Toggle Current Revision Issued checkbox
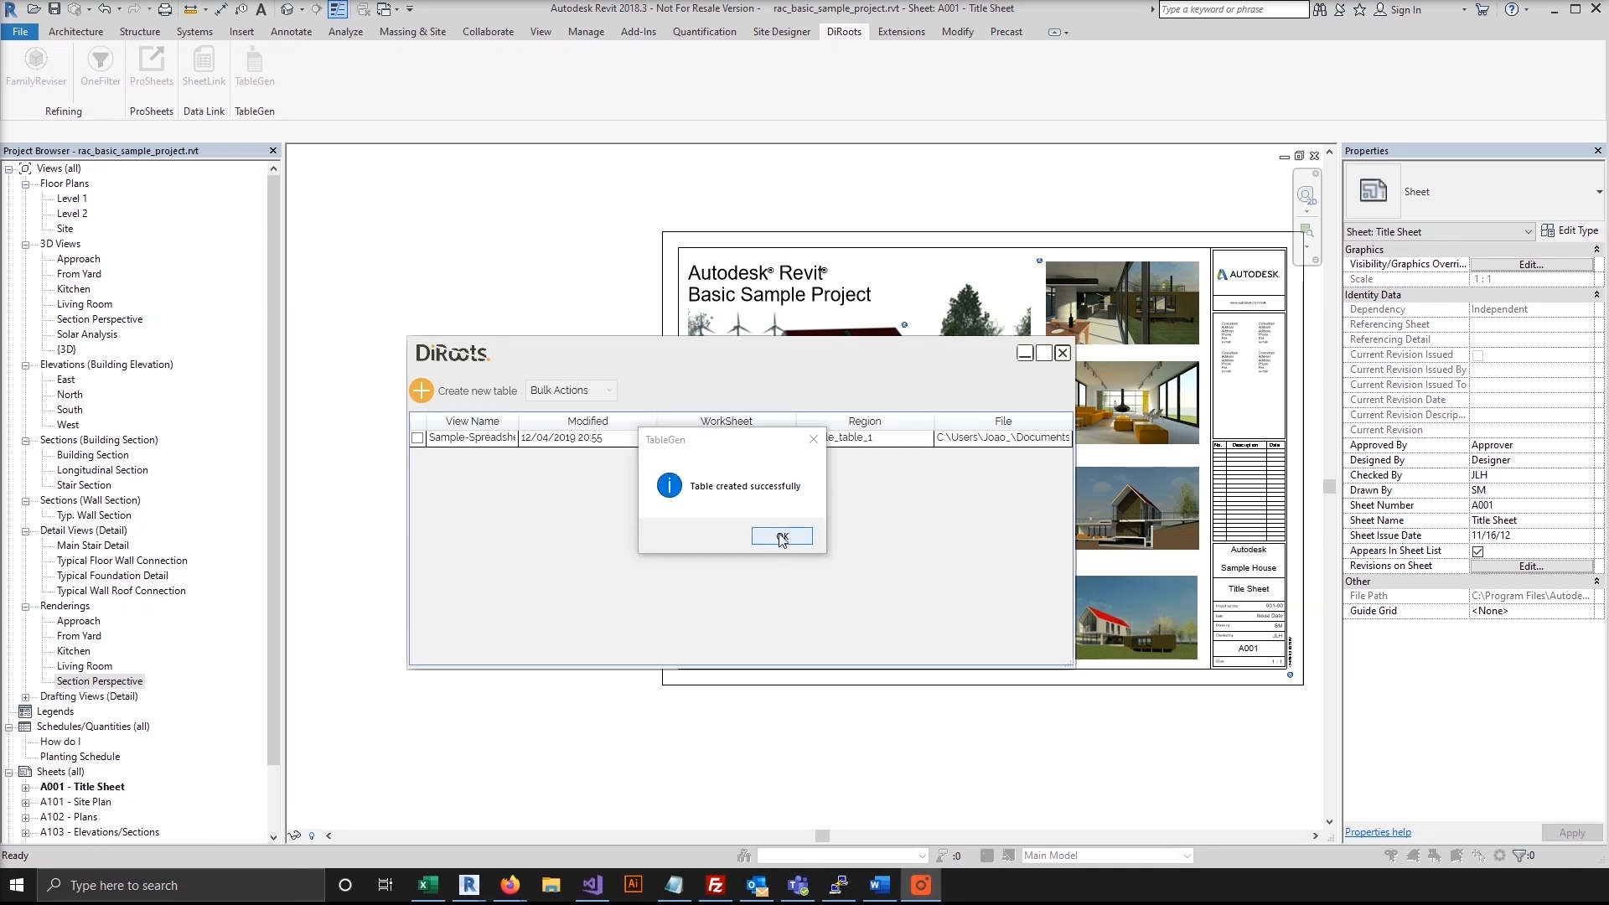Screen dimensions: 1609x905 (1478, 355)
